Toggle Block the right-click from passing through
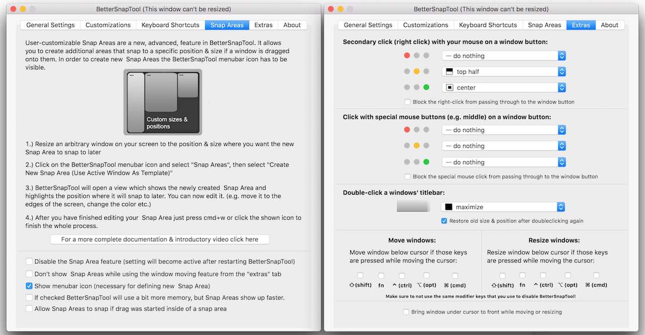Screen dimensions: 645x335 pyautogui.click(x=407, y=102)
